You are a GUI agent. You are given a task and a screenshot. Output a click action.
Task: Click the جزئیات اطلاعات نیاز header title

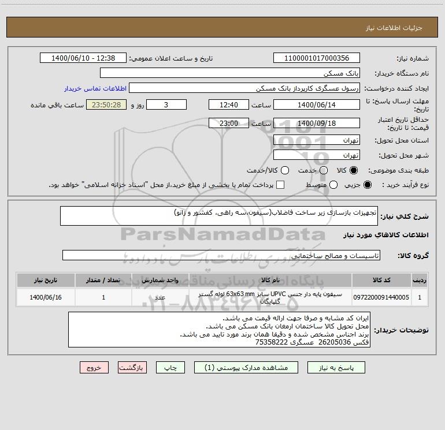pos(394,28)
